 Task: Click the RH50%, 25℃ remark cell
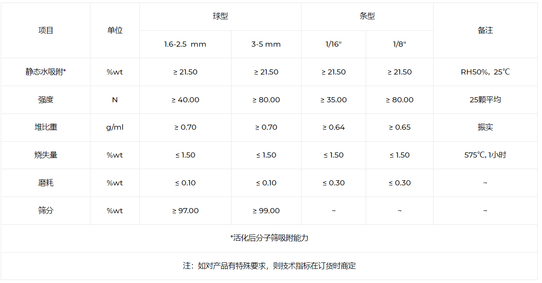pyautogui.click(x=485, y=72)
